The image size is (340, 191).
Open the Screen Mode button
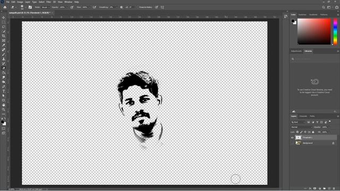click(4, 133)
